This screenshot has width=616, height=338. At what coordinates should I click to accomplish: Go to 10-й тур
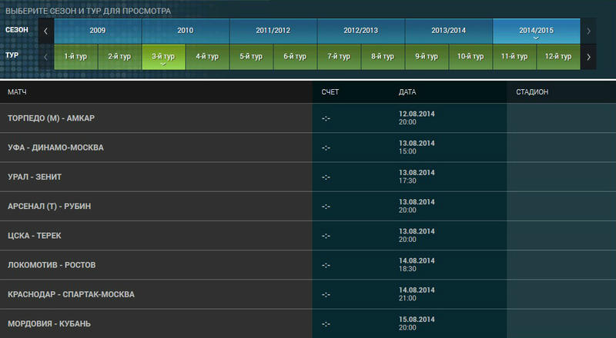click(x=470, y=58)
